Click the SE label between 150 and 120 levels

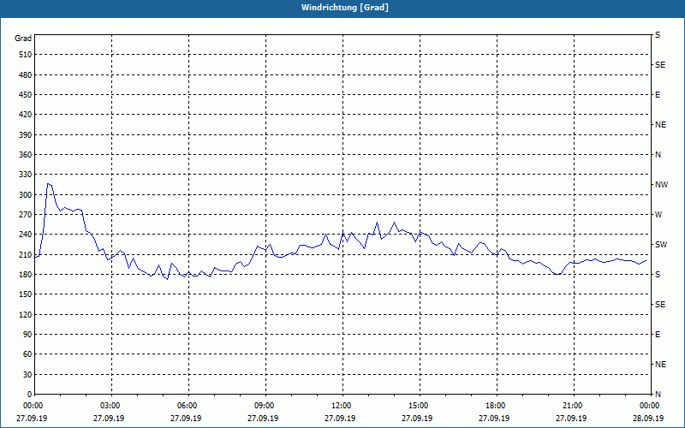click(x=660, y=305)
